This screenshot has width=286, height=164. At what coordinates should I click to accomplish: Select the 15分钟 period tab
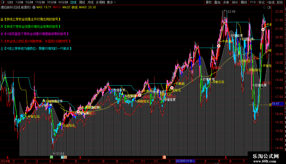click(x=40, y=2)
